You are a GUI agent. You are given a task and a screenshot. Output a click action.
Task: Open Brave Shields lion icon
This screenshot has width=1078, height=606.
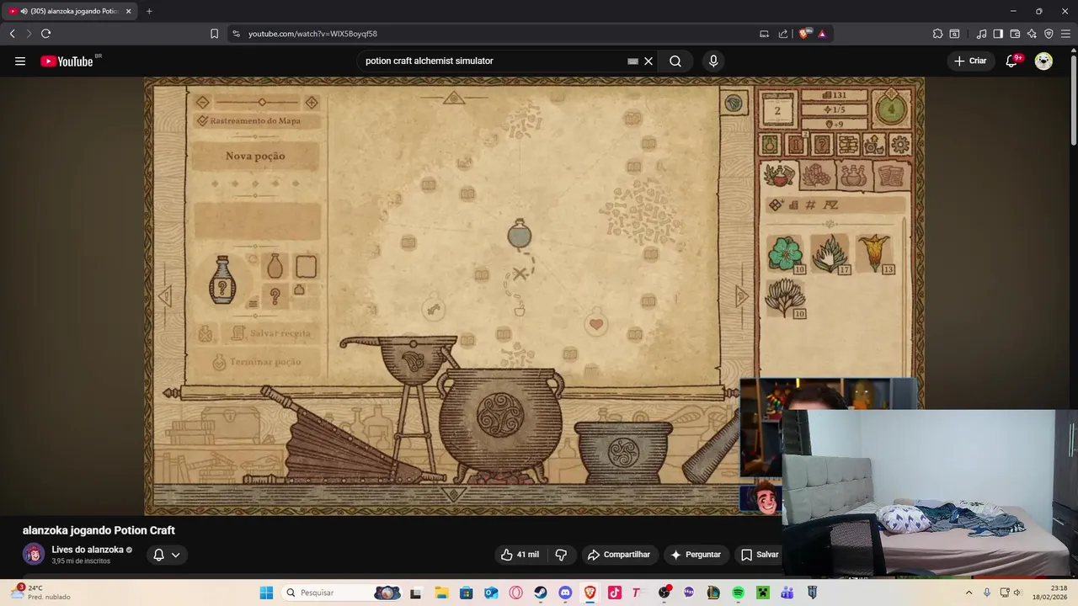click(x=804, y=34)
